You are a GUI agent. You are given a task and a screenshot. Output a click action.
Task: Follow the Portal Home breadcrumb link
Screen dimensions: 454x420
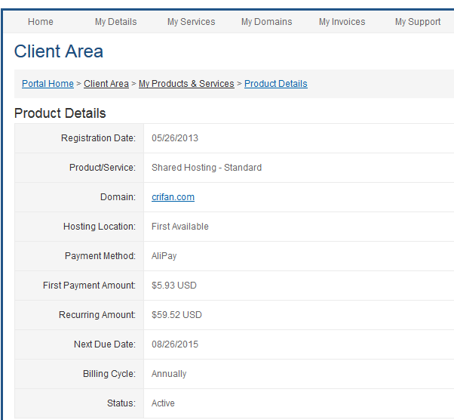48,84
